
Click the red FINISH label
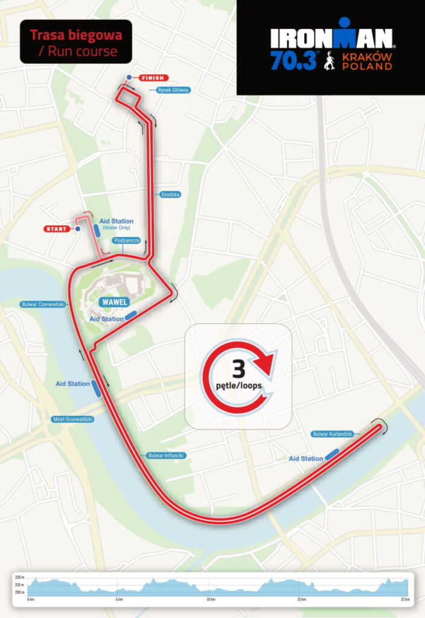tap(153, 78)
